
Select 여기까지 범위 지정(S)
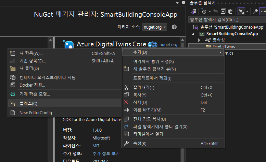pos(173,61)
